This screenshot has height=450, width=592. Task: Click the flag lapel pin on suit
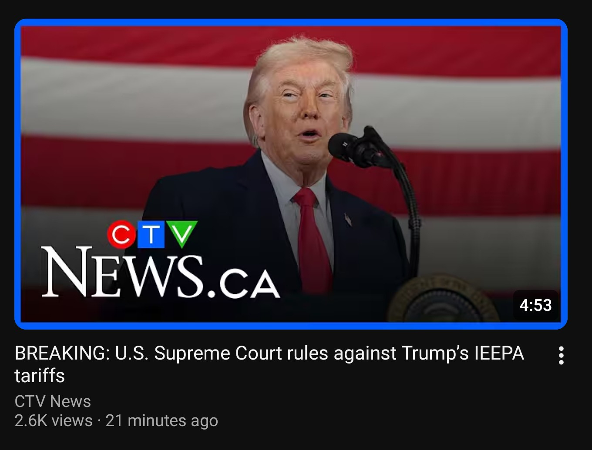coord(348,220)
